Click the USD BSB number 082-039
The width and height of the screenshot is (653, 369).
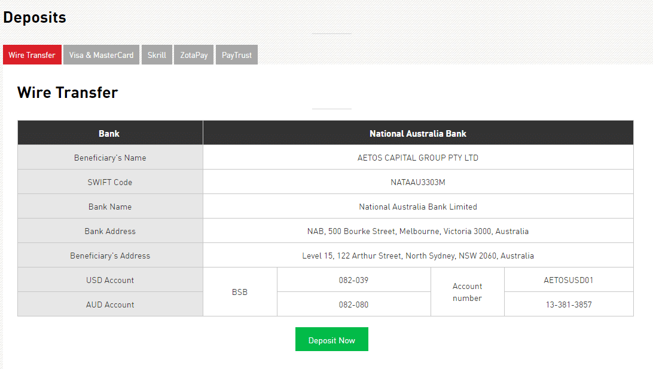click(x=353, y=280)
